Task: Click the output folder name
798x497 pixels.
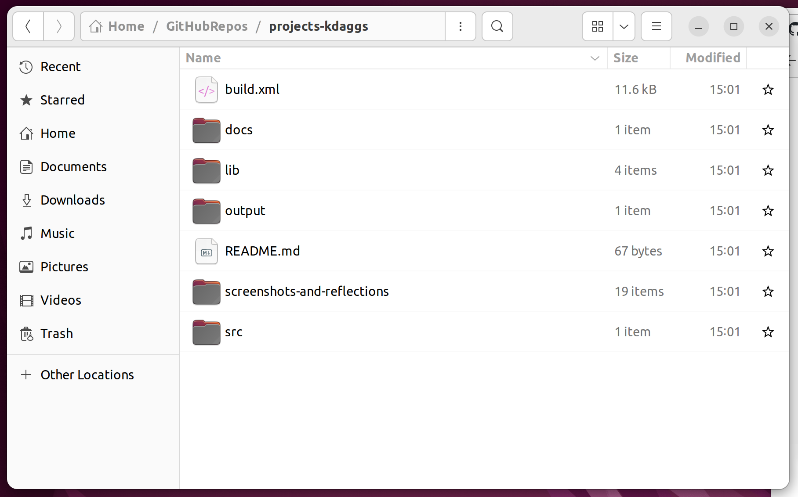Action: coord(245,211)
